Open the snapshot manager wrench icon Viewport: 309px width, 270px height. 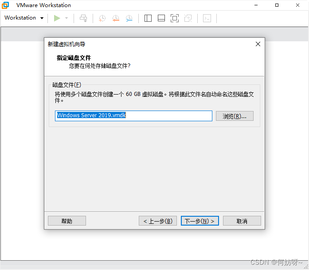tap(129, 18)
